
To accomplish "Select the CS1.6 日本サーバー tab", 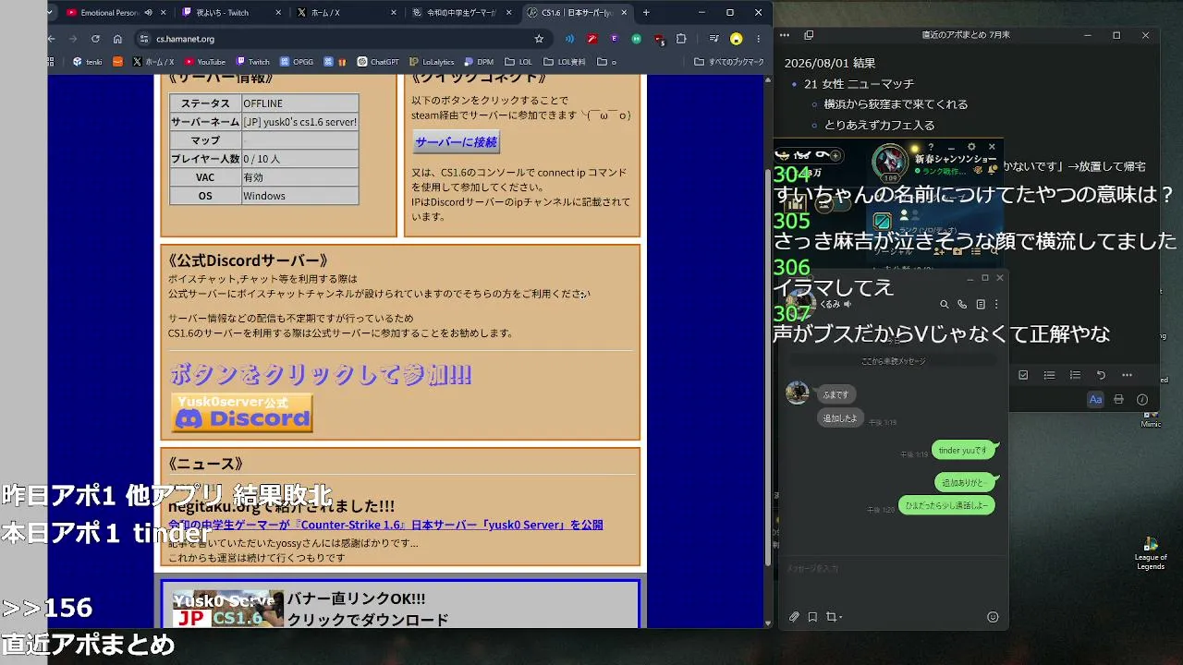I will pyautogui.click(x=578, y=13).
